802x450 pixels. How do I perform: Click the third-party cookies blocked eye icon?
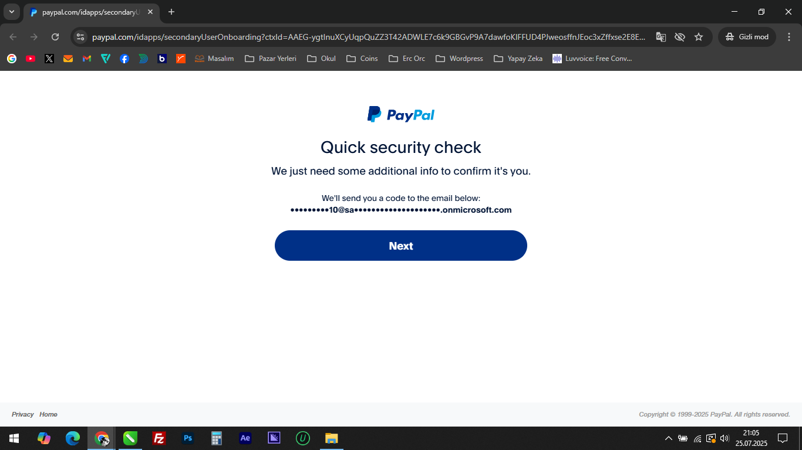pos(680,37)
